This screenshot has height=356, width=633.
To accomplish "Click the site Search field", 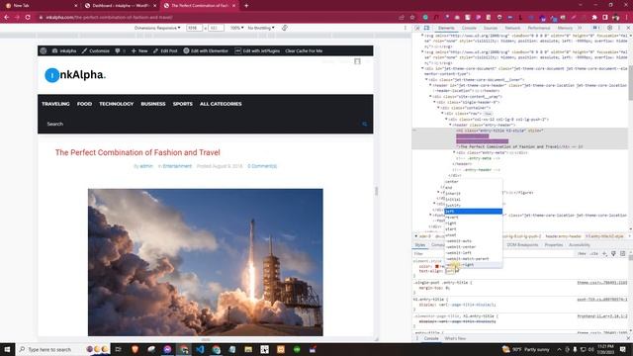I will point(202,124).
